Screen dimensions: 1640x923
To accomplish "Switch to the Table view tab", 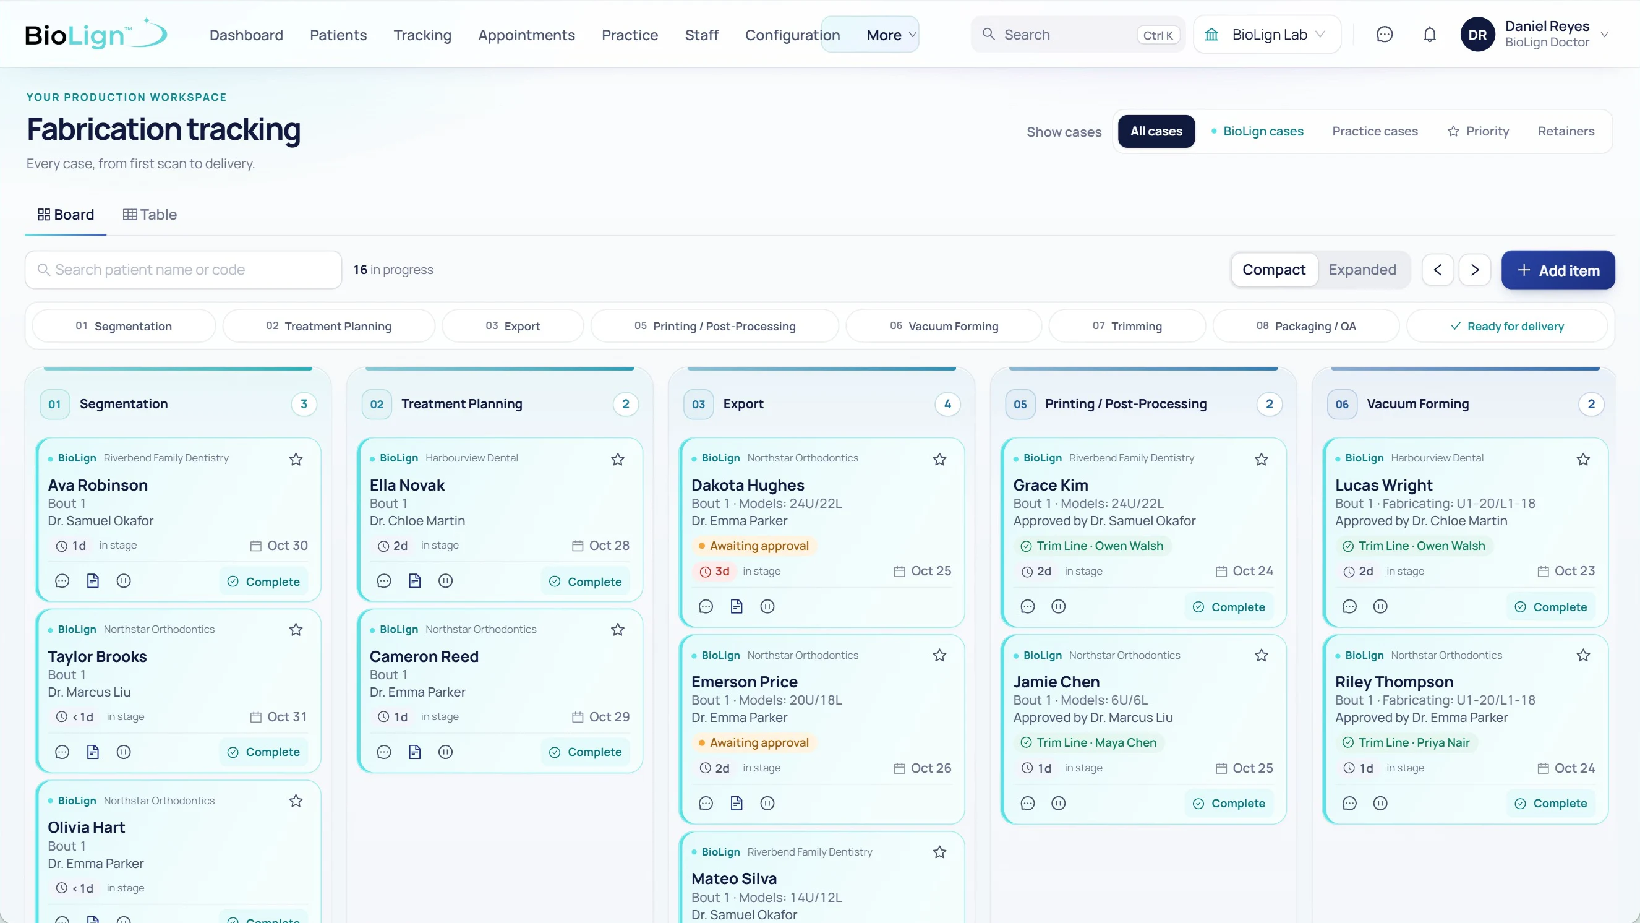I will coord(150,215).
